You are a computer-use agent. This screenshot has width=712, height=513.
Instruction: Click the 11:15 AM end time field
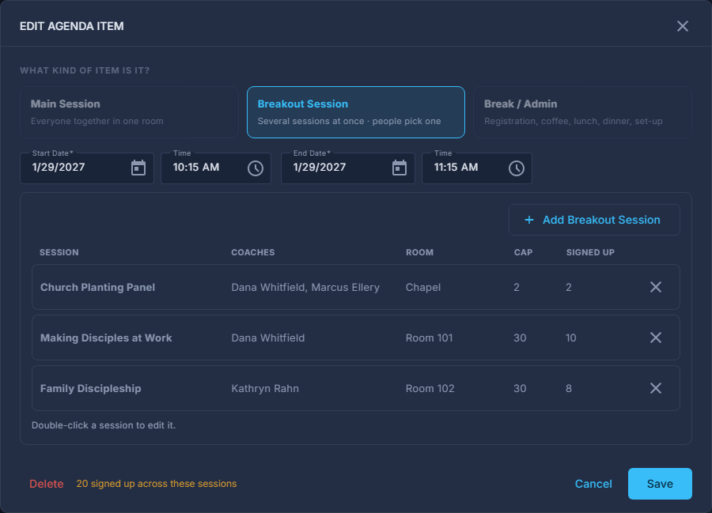pos(477,168)
